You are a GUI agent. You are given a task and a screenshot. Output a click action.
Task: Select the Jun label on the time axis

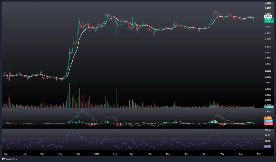[186, 154]
